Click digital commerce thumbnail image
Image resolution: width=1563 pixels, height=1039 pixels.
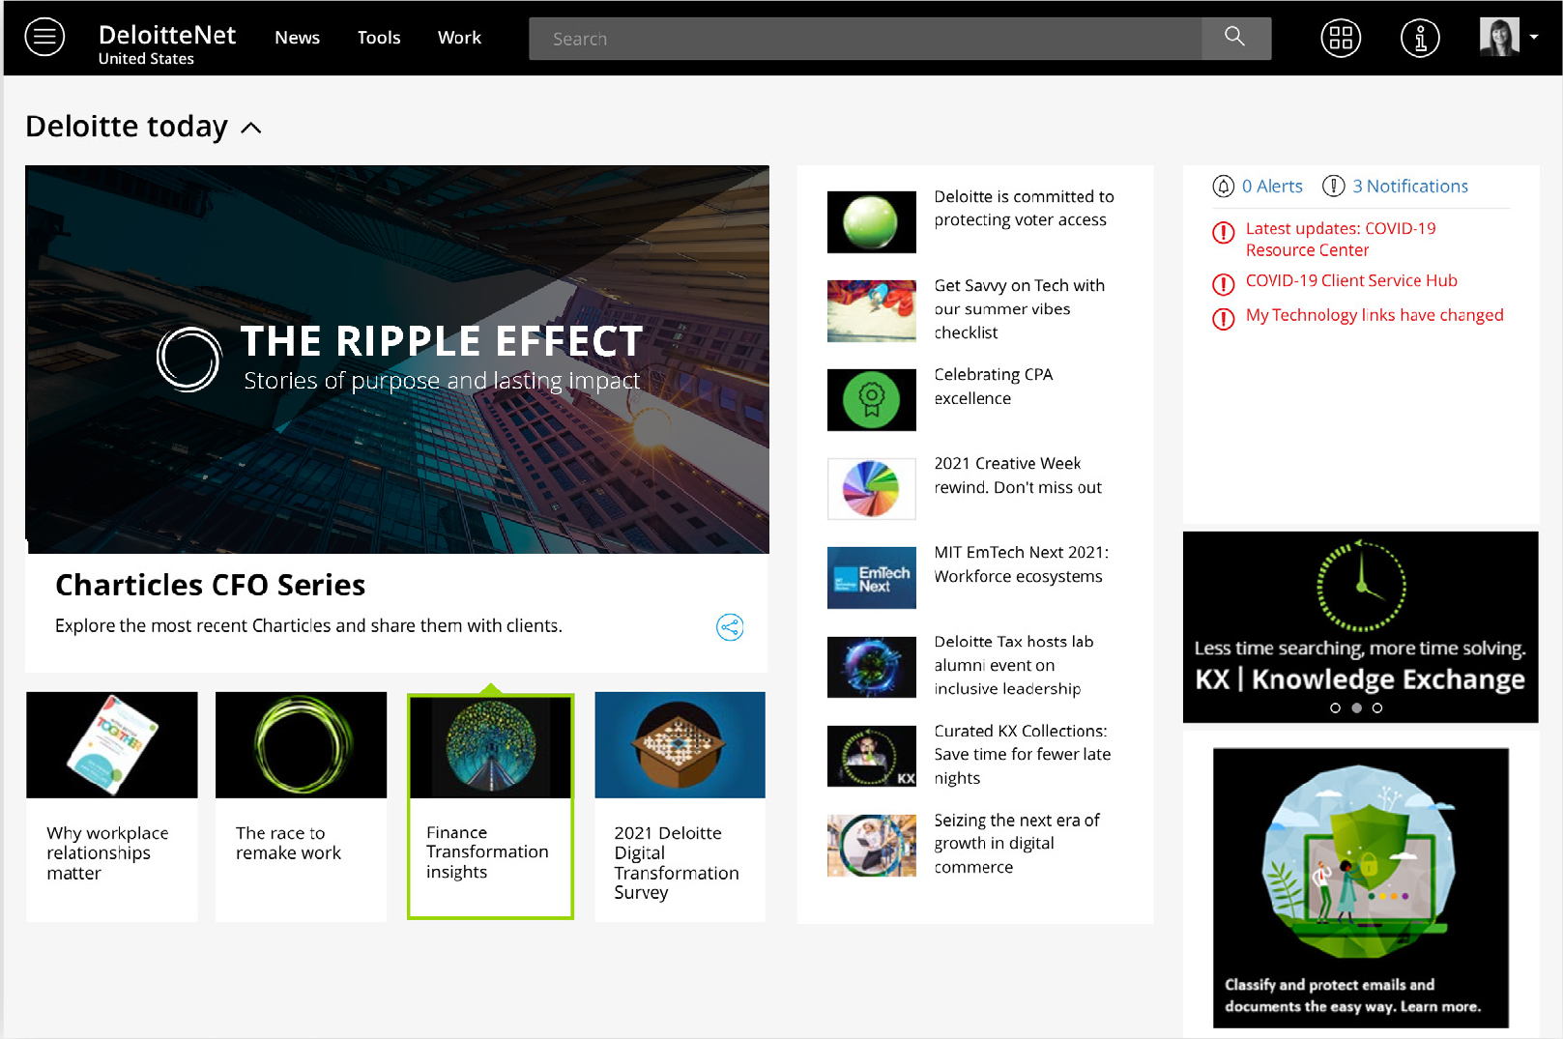[871, 846]
